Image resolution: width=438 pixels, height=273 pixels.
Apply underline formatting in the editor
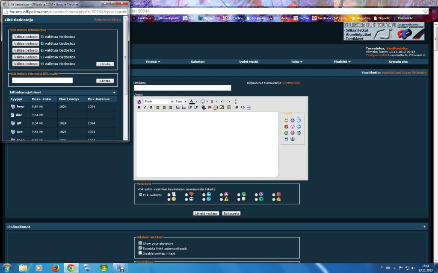tap(151, 107)
